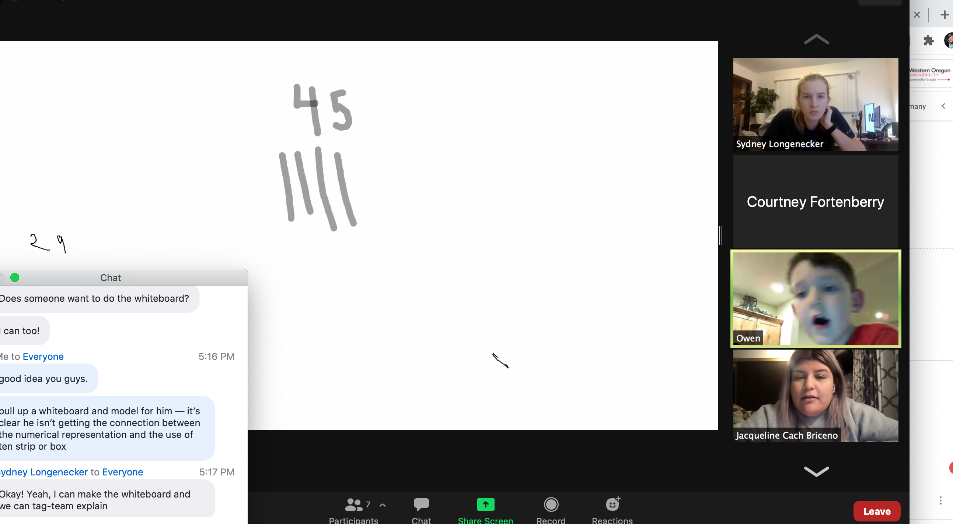Click the green zoom button on Chat window
This screenshot has height=524, width=953.
pyautogui.click(x=15, y=277)
